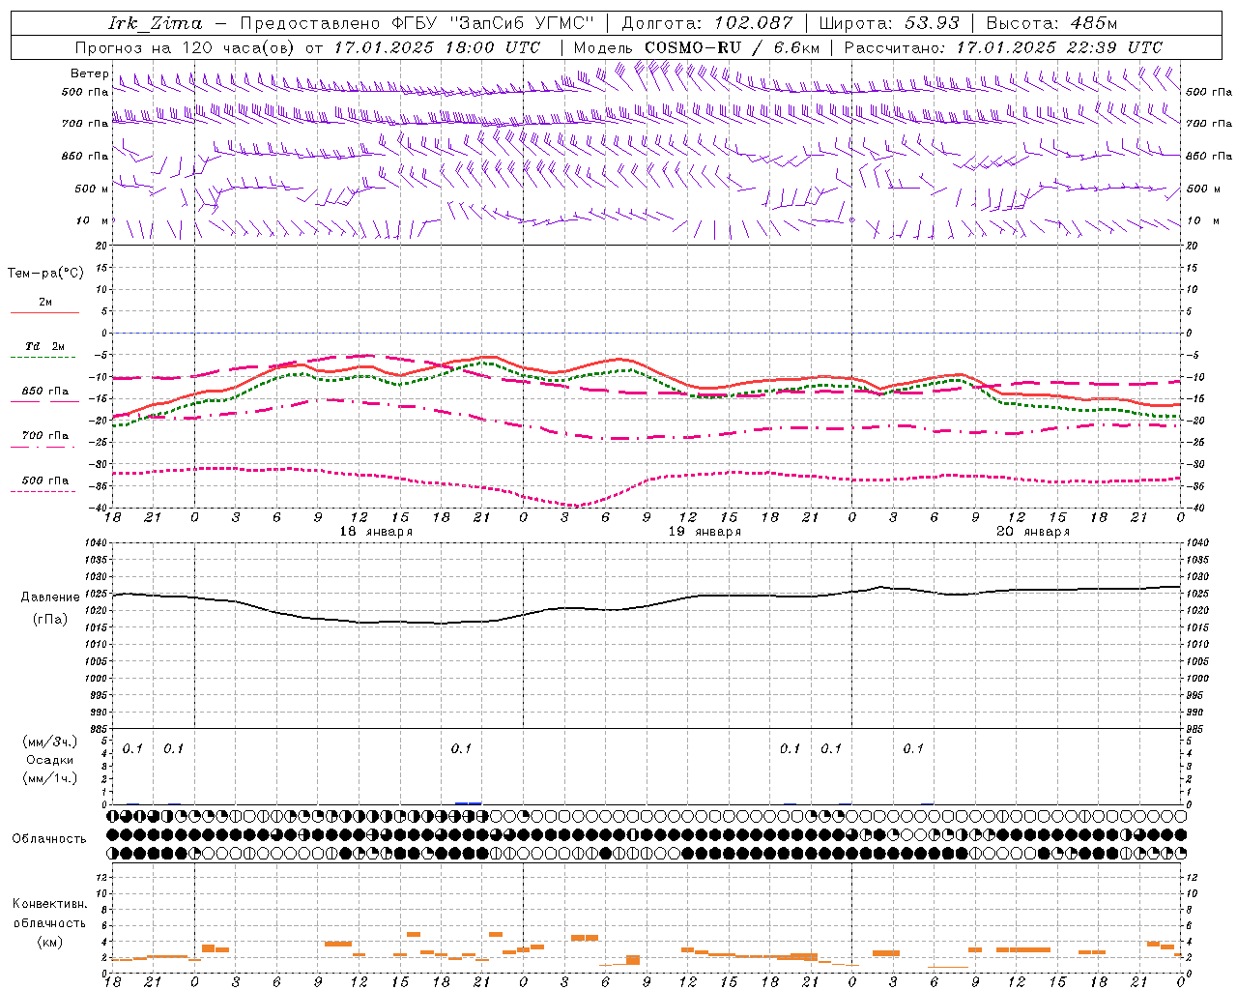The height and width of the screenshot is (990, 1237).
Task: Click the (гПа) unit under Давление
Action: (x=50, y=620)
